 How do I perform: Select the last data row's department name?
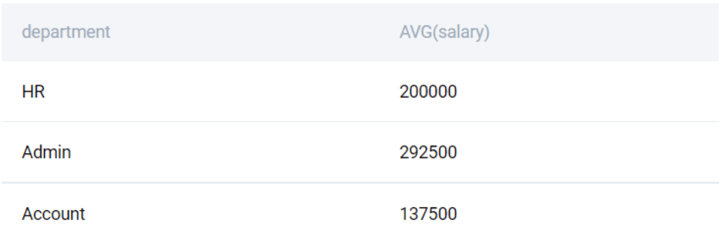tap(53, 215)
